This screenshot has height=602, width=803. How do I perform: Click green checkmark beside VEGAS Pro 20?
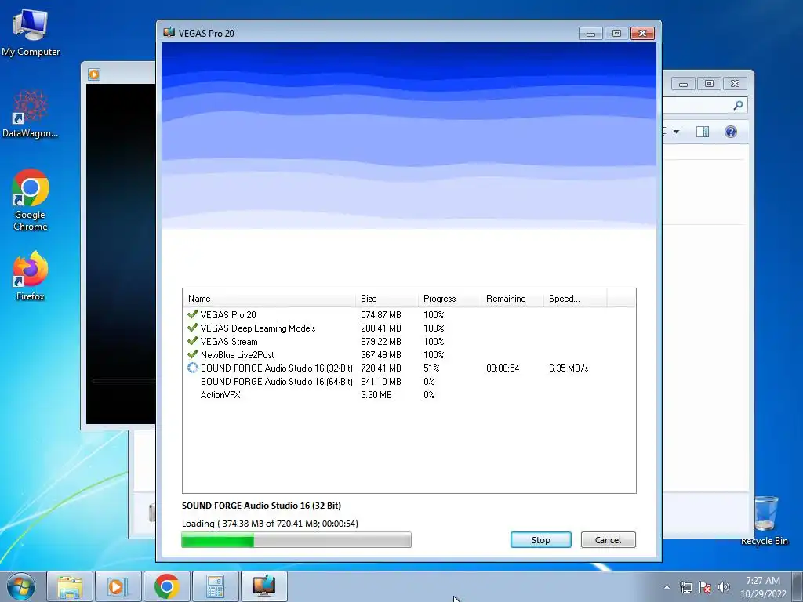[193, 314]
